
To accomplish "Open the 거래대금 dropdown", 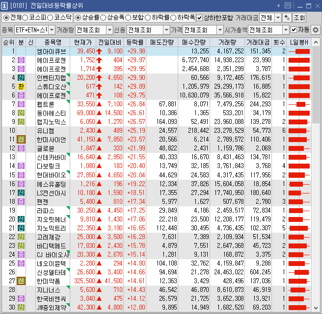I will [x=278, y=18].
